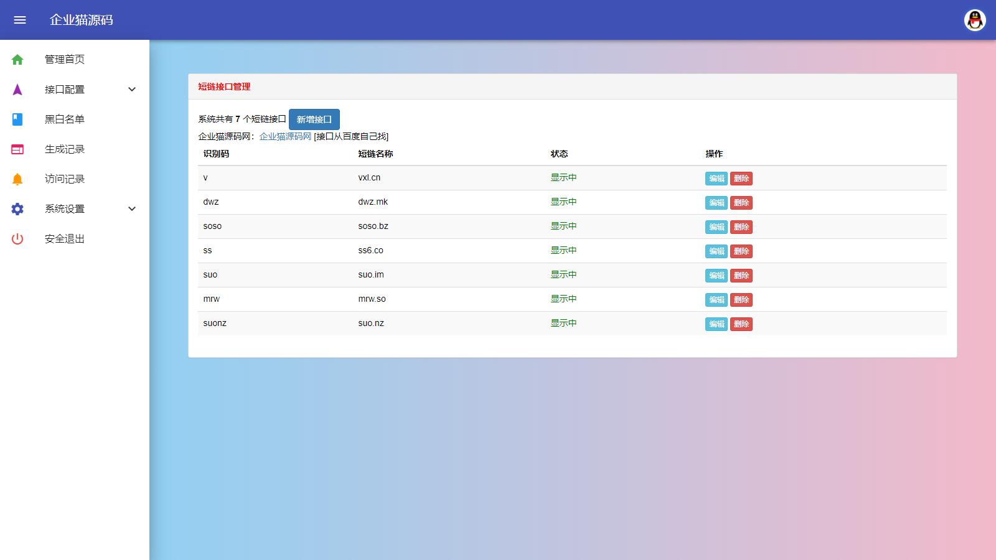The width and height of the screenshot is (996, 560).
Task: Click the QQ penguin avatar icon
Action: [975, 20]
